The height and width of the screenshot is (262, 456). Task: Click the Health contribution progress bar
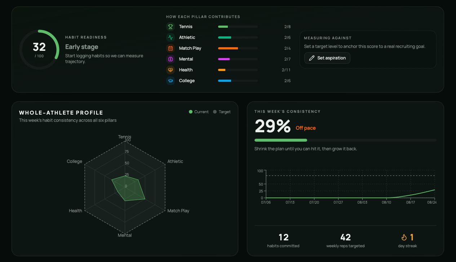tap(238, 70)
